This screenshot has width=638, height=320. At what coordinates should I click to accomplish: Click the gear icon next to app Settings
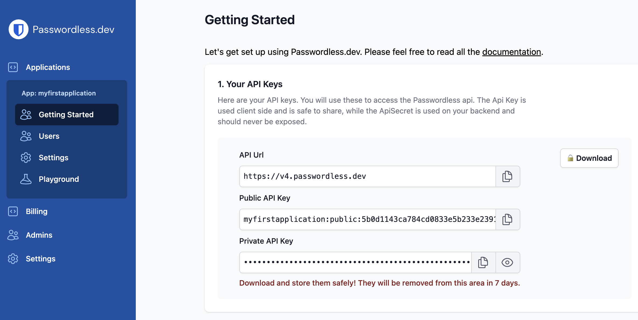[26, 158]
